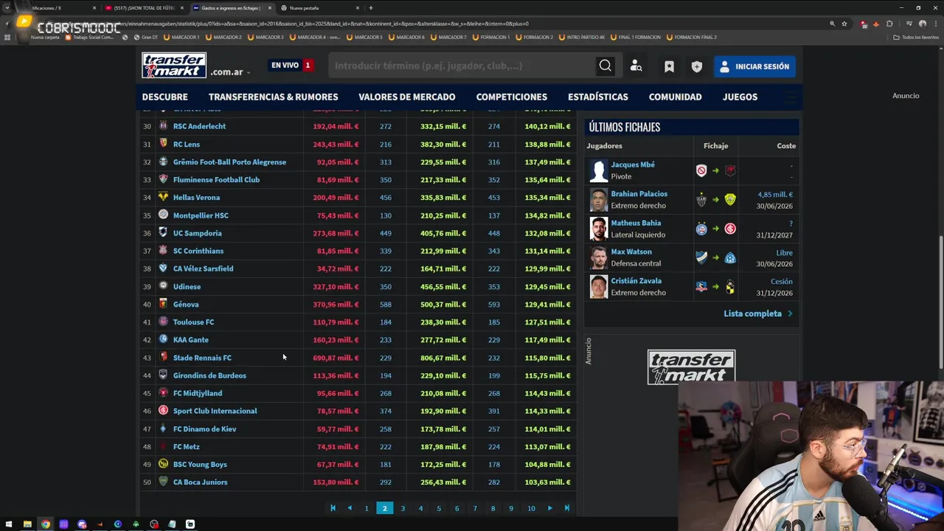This screenshot has height=531, width=944.
Task: Click 690,87 mill. € expense of Rennais
Action: (336, 358)
